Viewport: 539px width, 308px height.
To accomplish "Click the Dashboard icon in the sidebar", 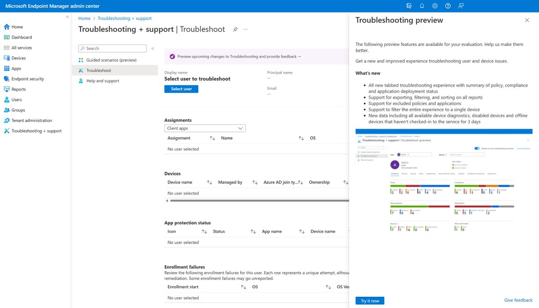I will pyautogui.click(x=7, y=37).
